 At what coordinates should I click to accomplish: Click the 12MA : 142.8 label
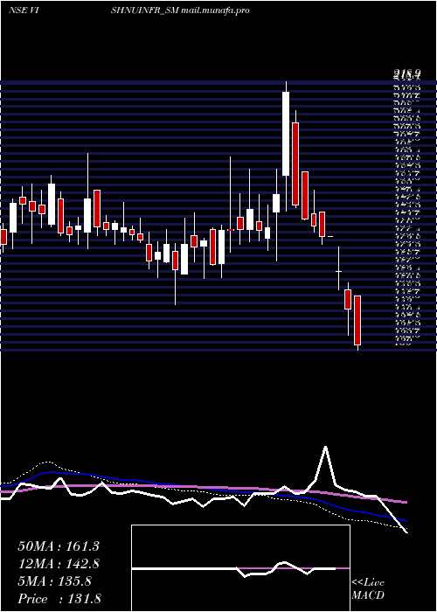(59, 564)
